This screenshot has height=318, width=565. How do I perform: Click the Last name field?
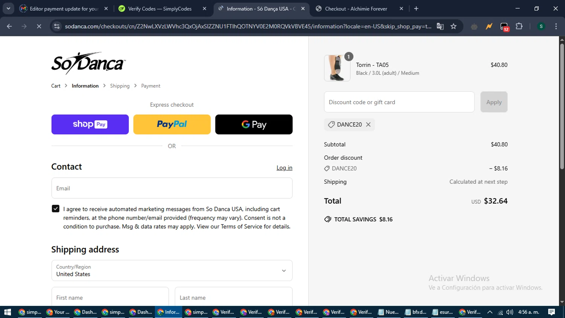click(x=234, y=297)
